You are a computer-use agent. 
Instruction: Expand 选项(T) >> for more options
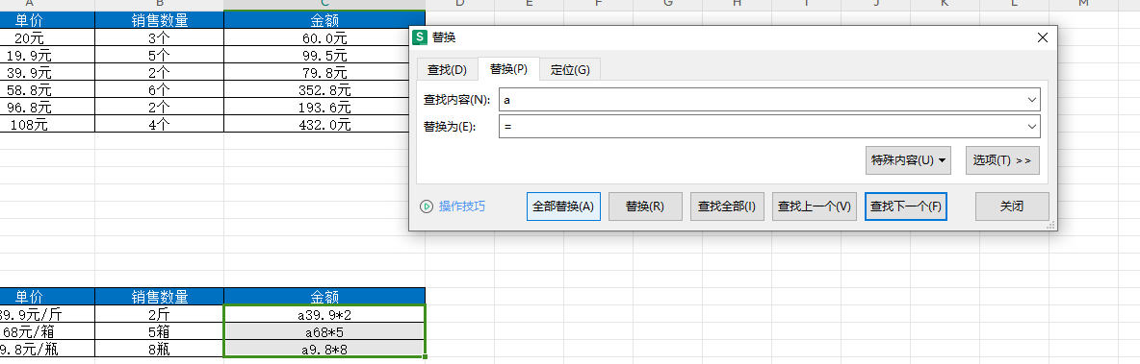(x=1002, y=160)
